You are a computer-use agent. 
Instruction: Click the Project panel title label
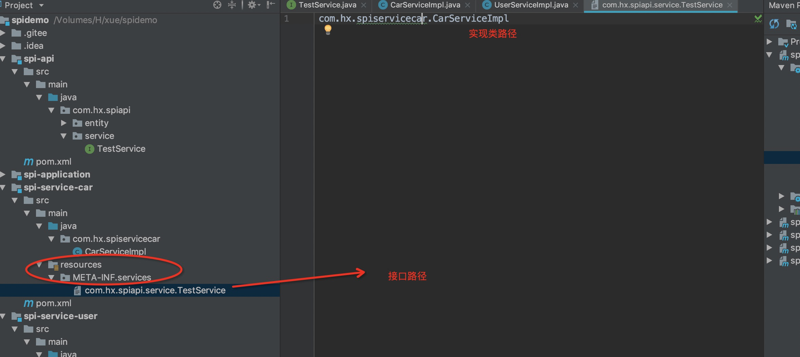pyautogui.click(x=19, y=5)
